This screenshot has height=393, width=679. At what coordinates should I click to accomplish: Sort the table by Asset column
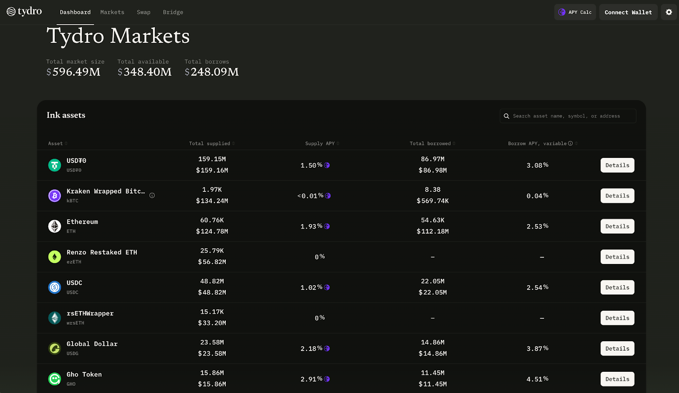58,143
